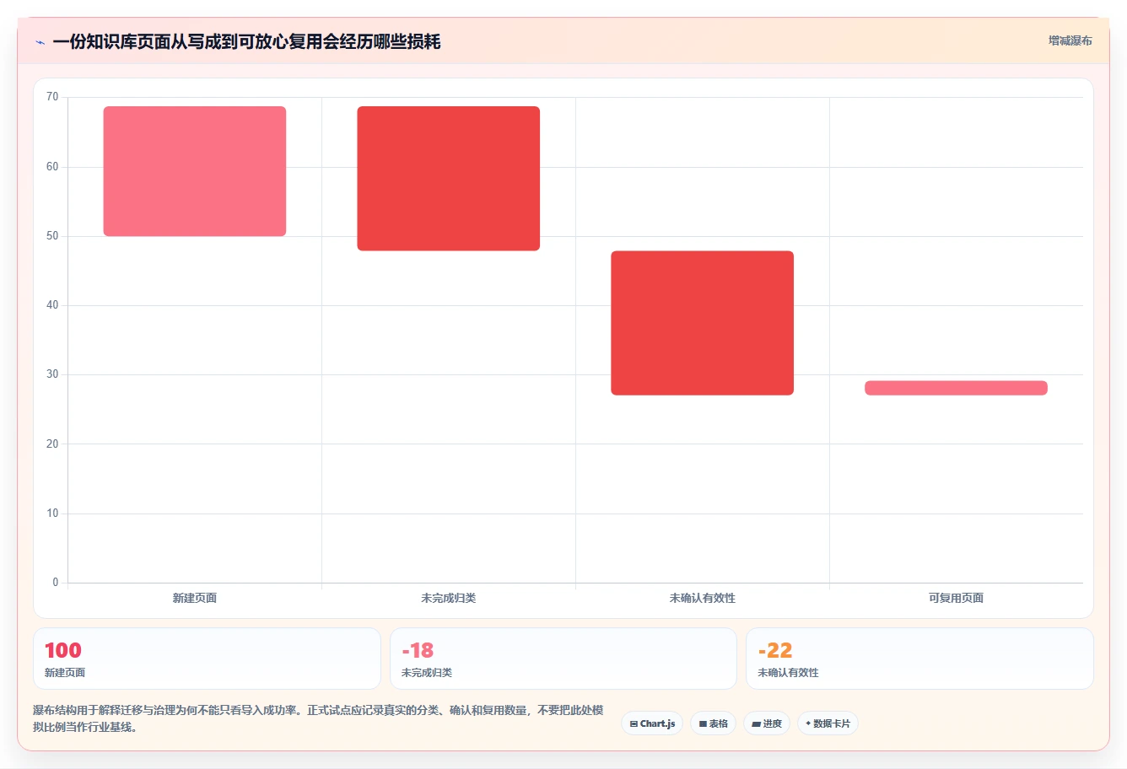Click the 未确认有效性 x-axis label

click(x=703, y=598)
